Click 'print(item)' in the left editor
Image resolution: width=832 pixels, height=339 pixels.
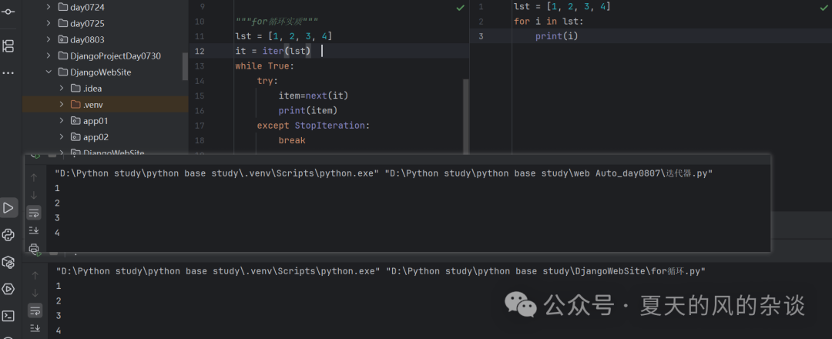pyautogui.click(x=307, y=111)
